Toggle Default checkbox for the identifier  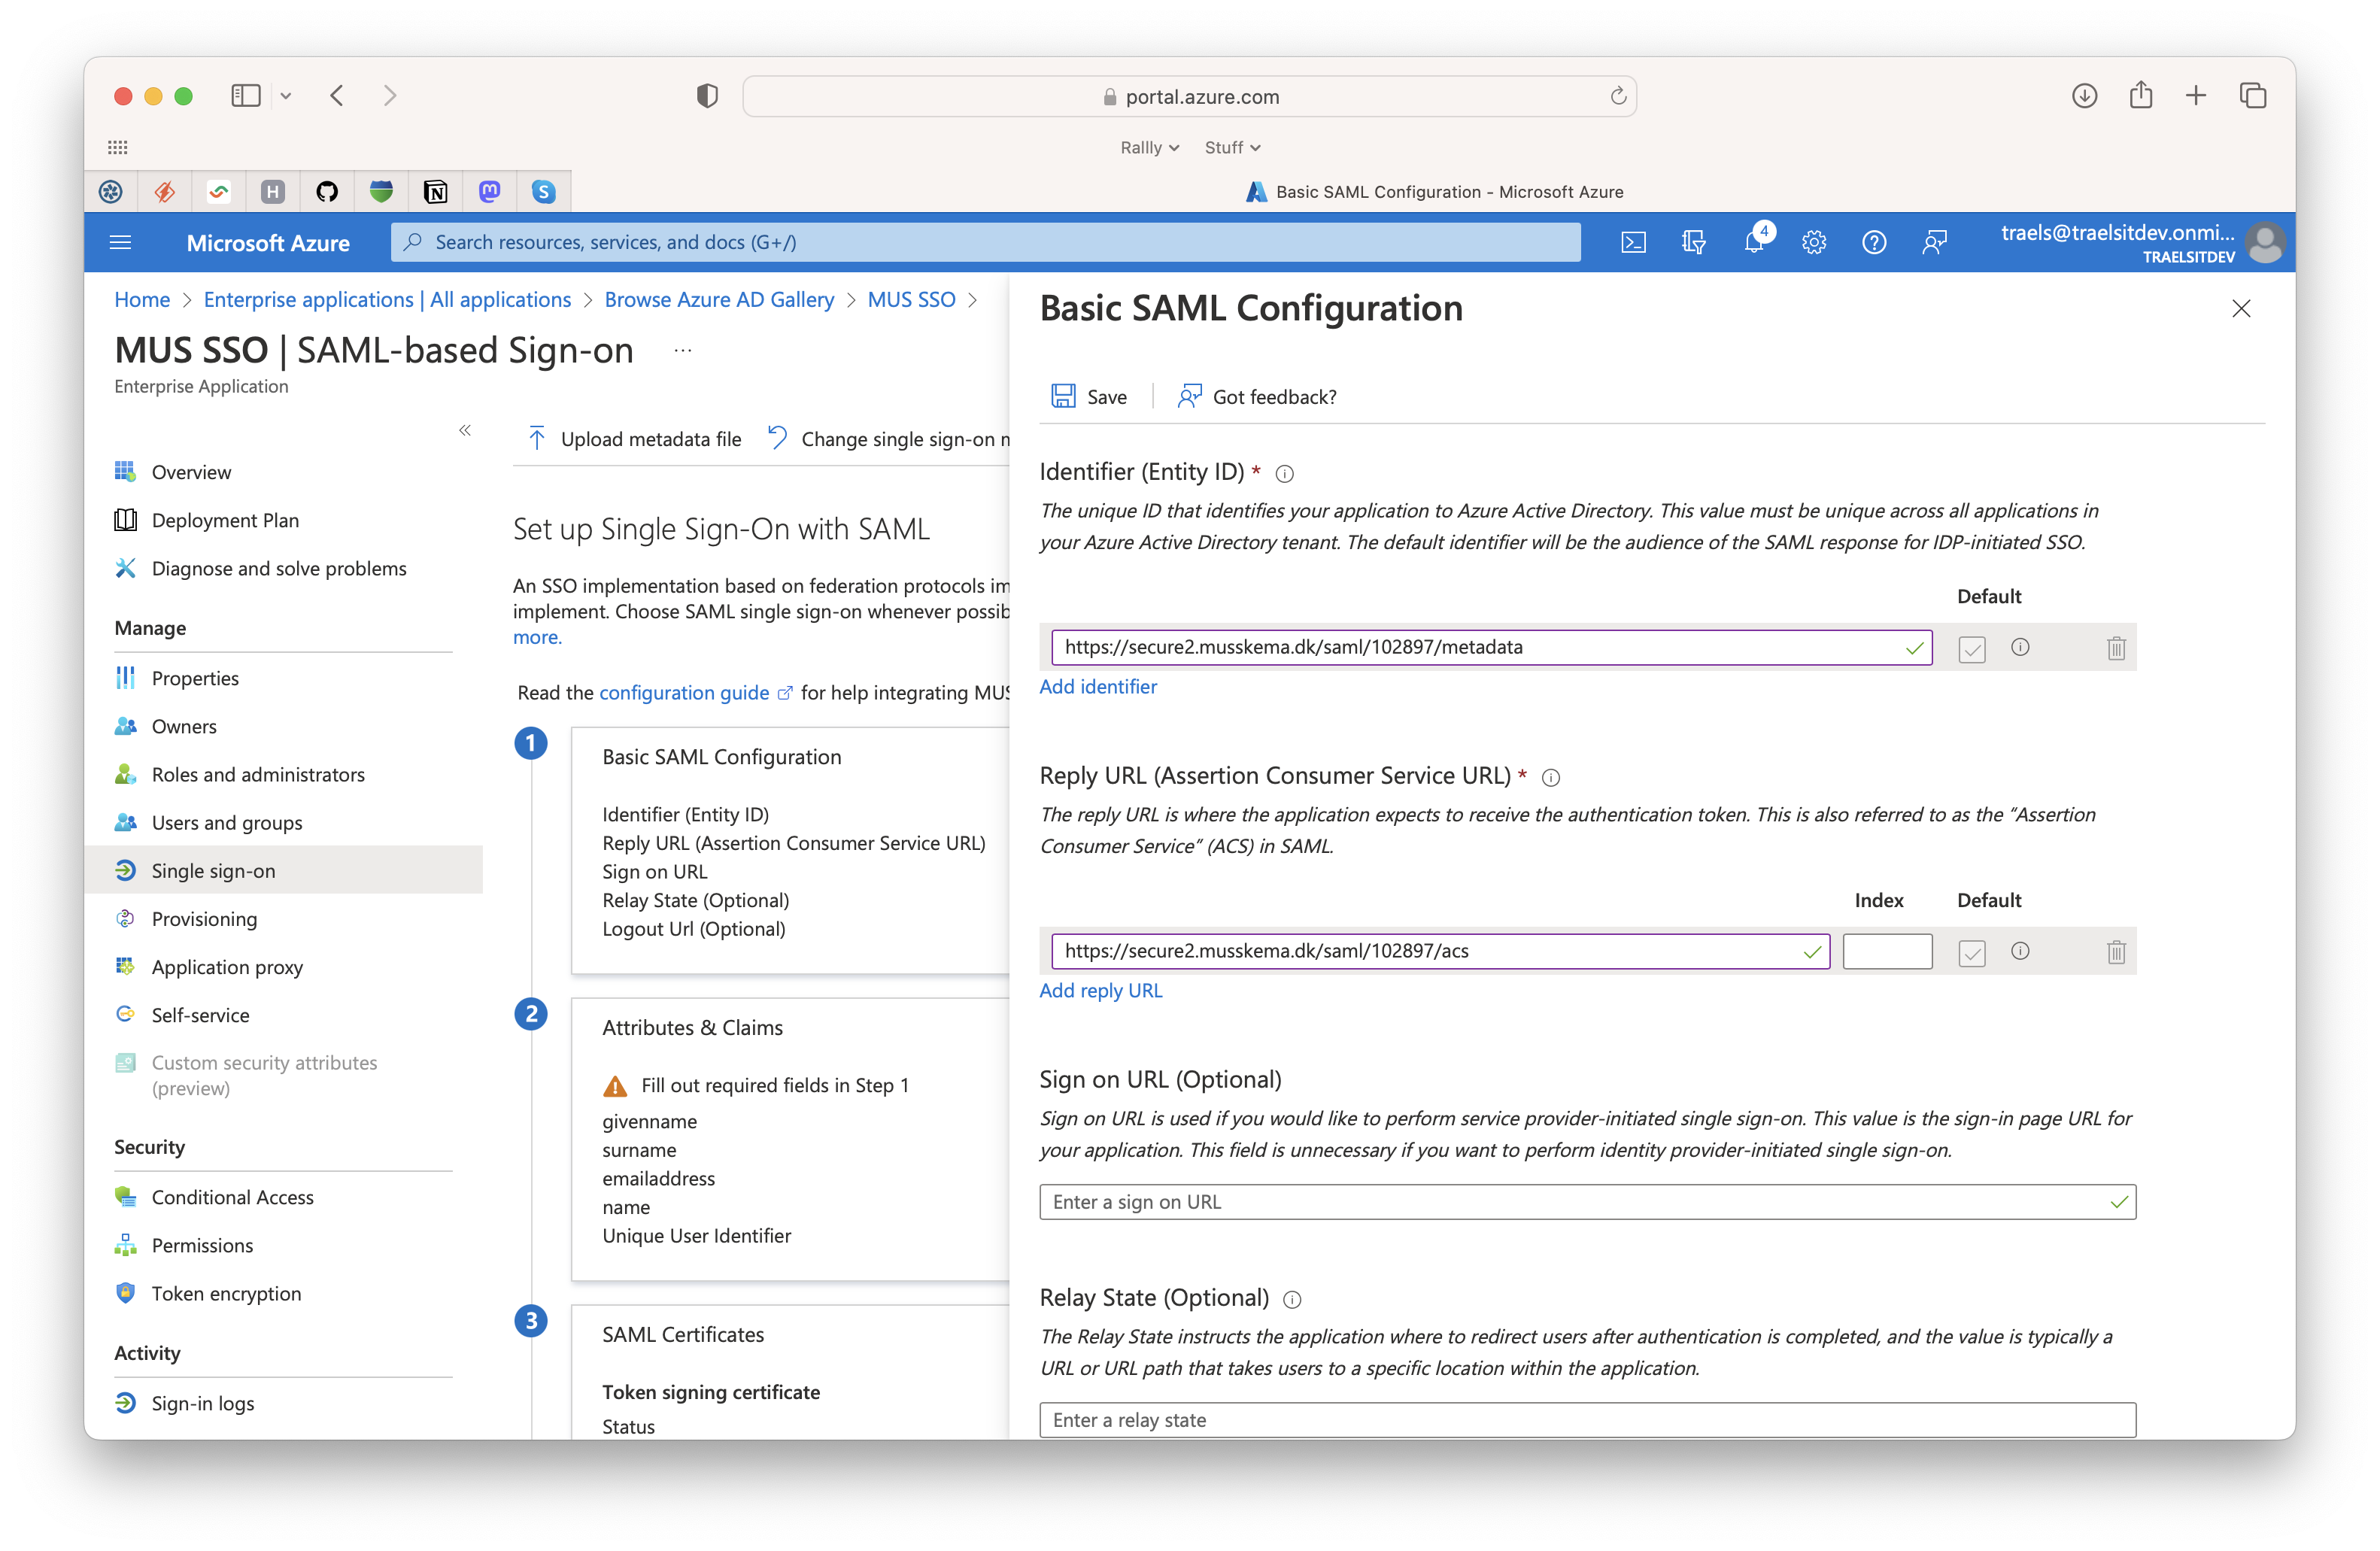(1971, 649)
